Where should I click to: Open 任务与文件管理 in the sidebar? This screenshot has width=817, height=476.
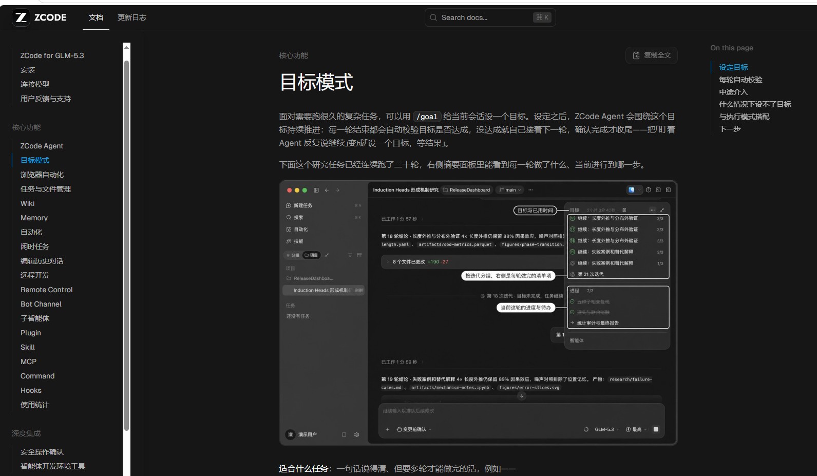pos(46,189)
